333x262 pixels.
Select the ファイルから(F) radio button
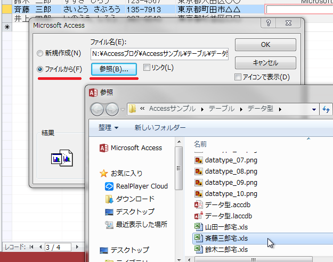(x=40, y=69)
